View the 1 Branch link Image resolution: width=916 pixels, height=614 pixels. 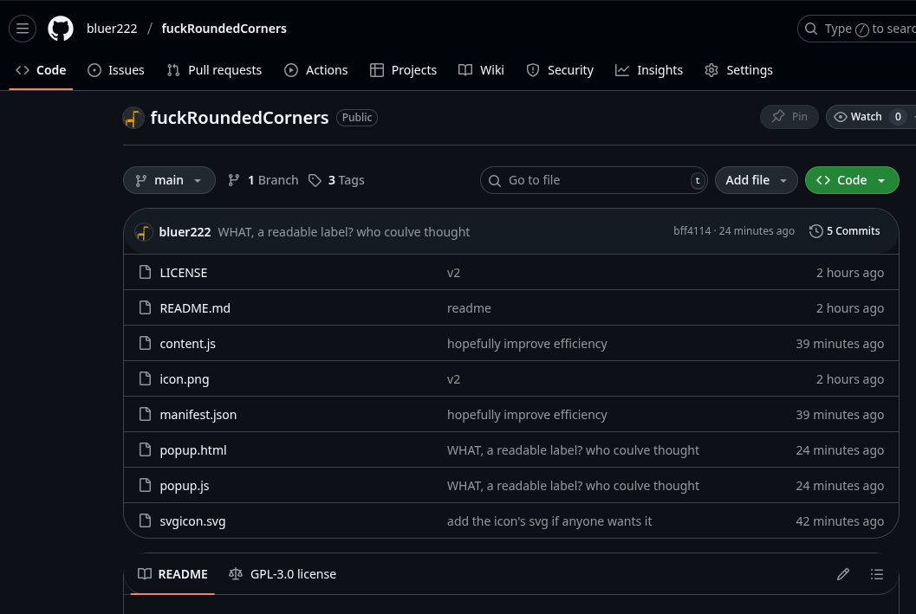pyautogui.click(x=263, y=180)
